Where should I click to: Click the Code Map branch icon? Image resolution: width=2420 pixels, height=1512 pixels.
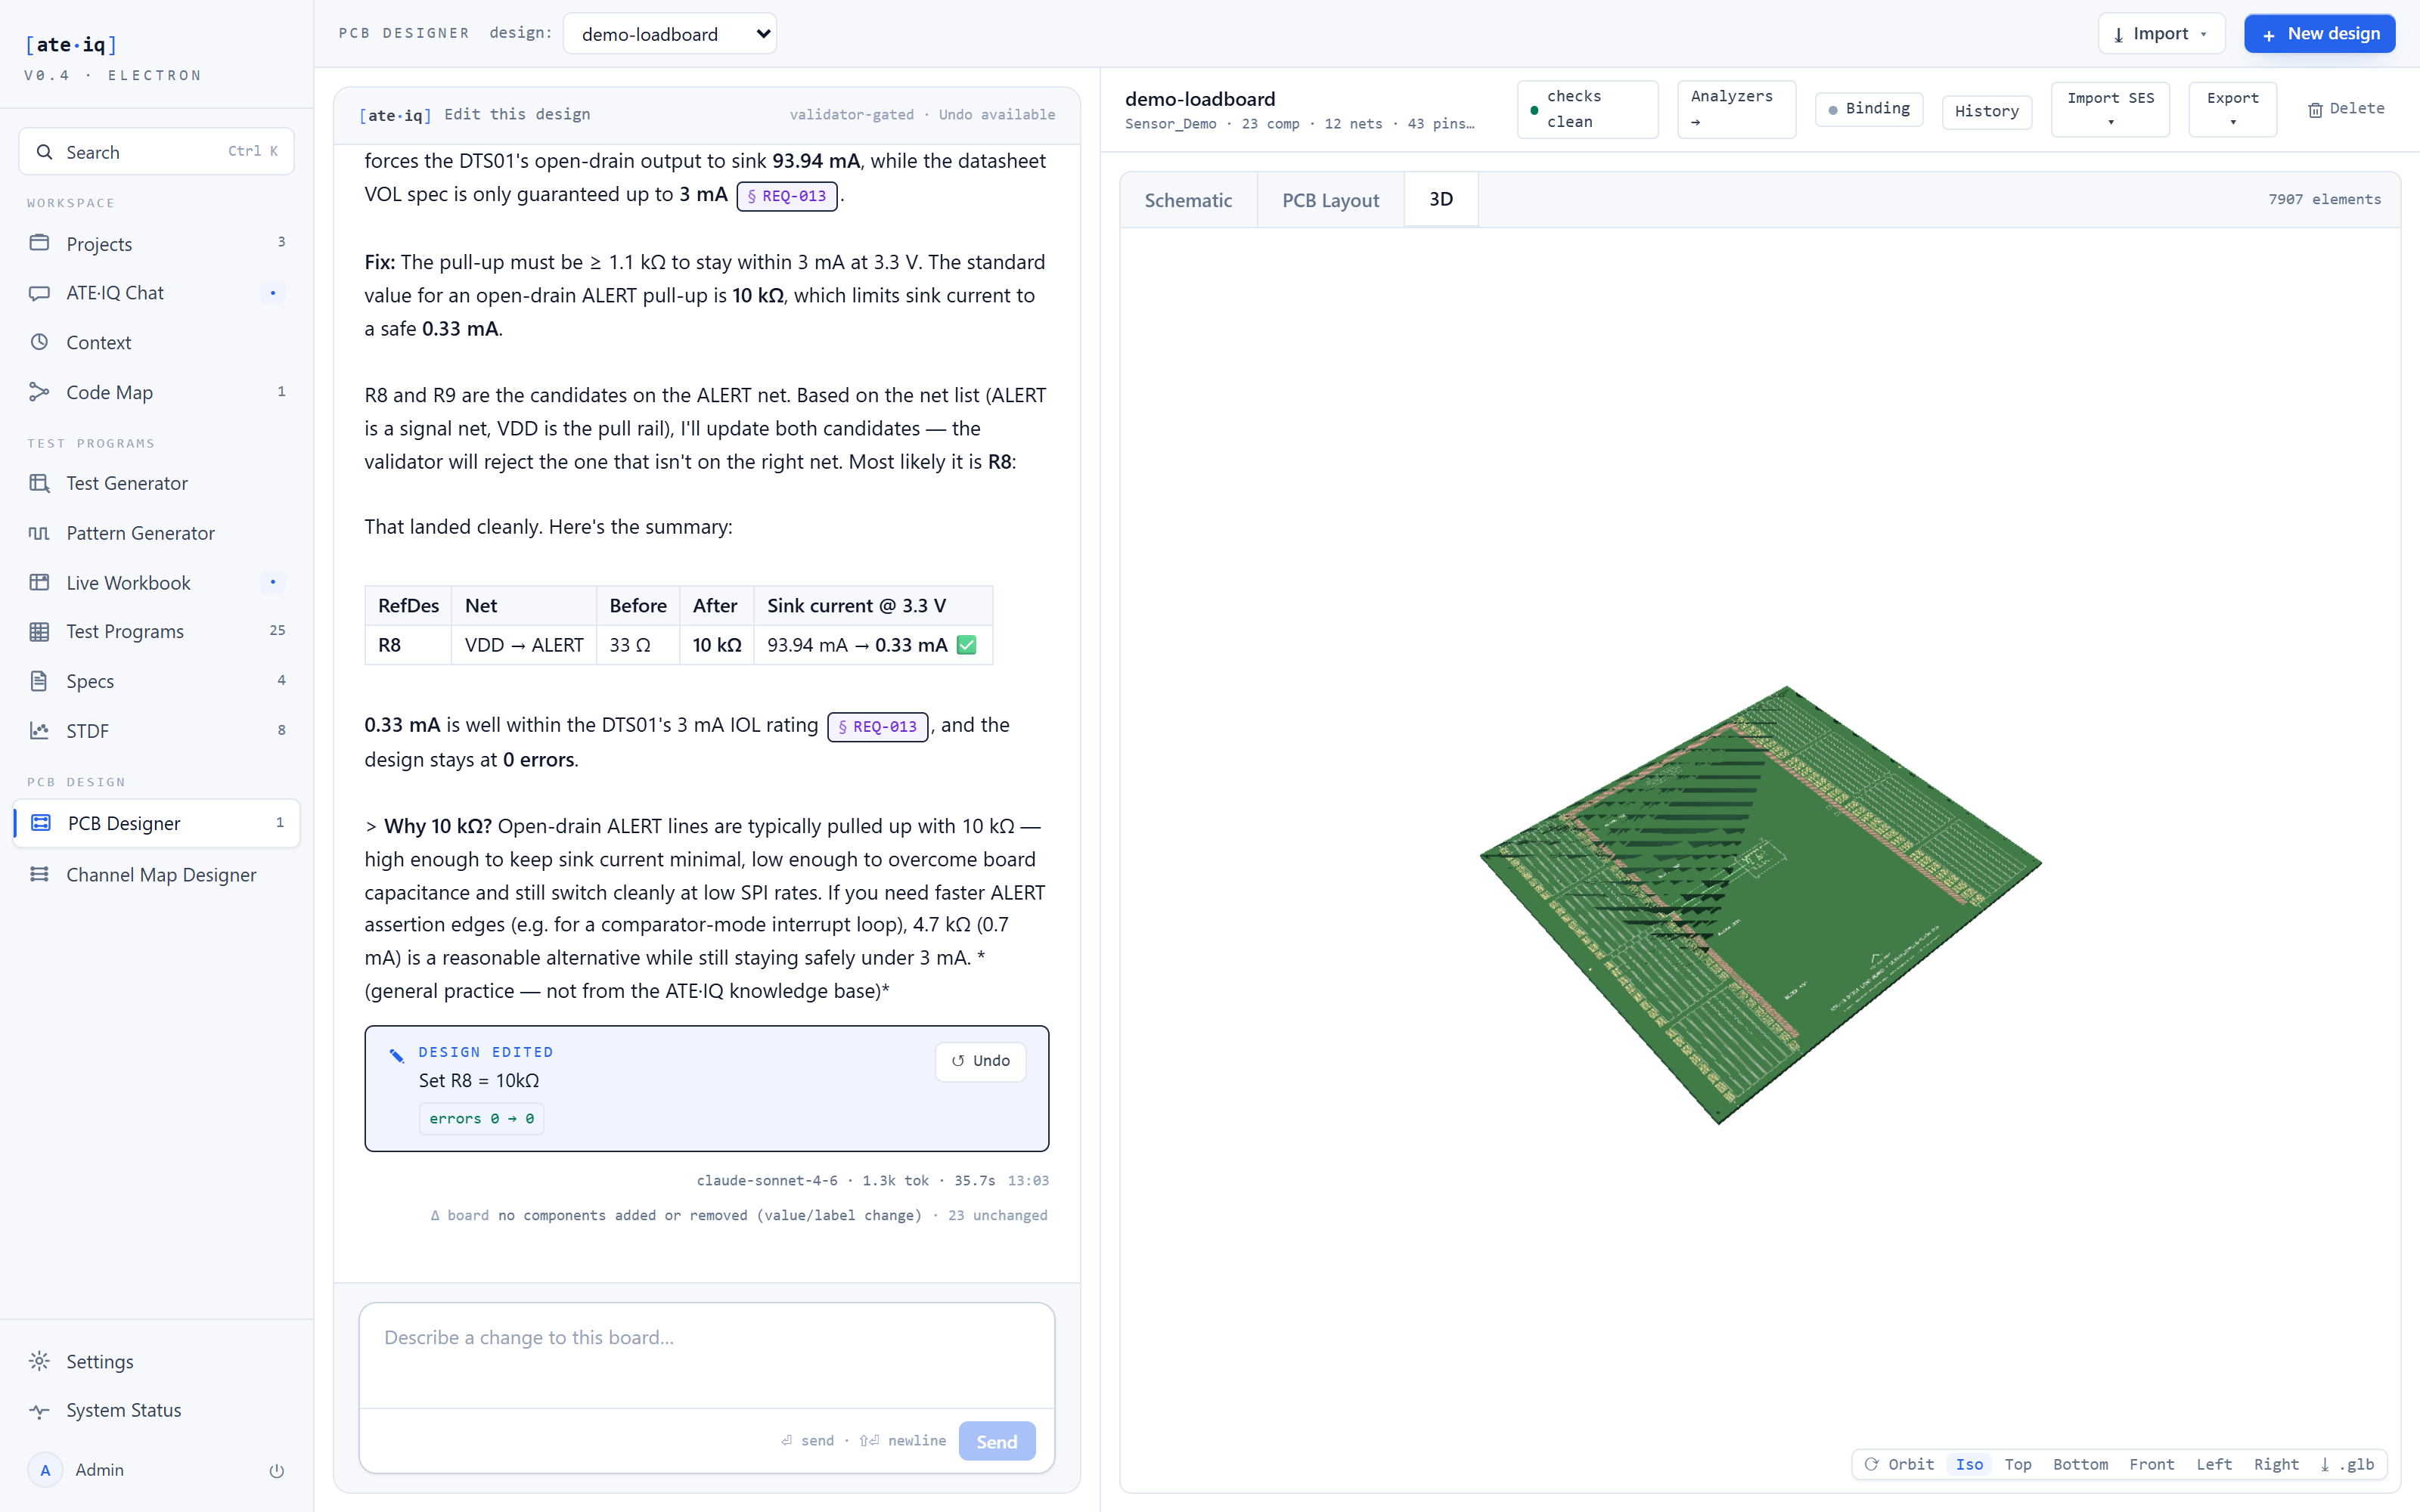click(39, 392)
